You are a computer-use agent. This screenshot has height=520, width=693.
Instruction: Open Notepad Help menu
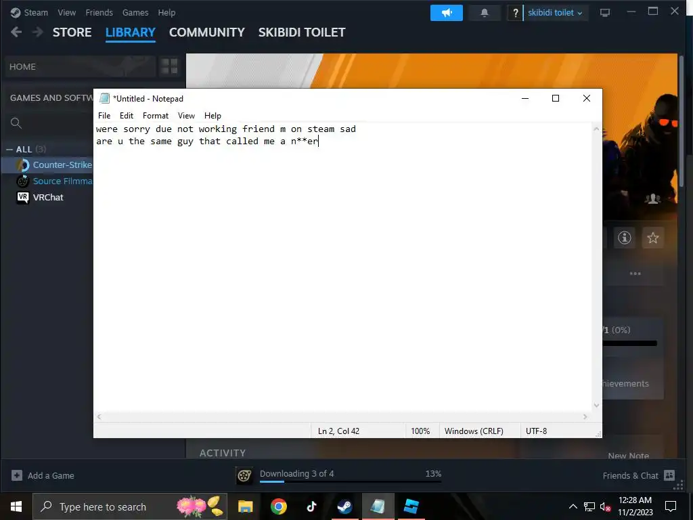pyautogui.click(x=213, y=115)
